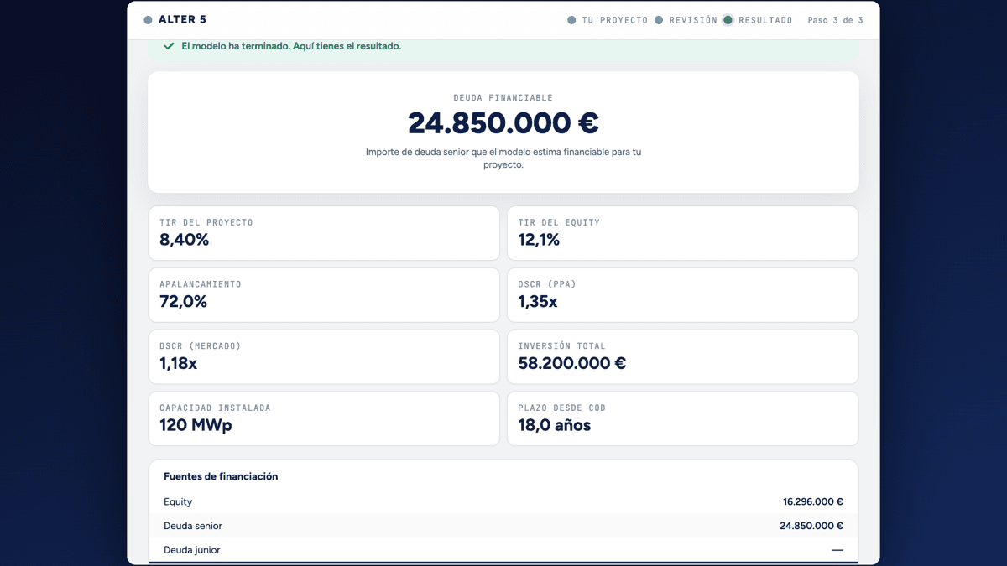Click the 12,1% value

[x=539, y=240]
